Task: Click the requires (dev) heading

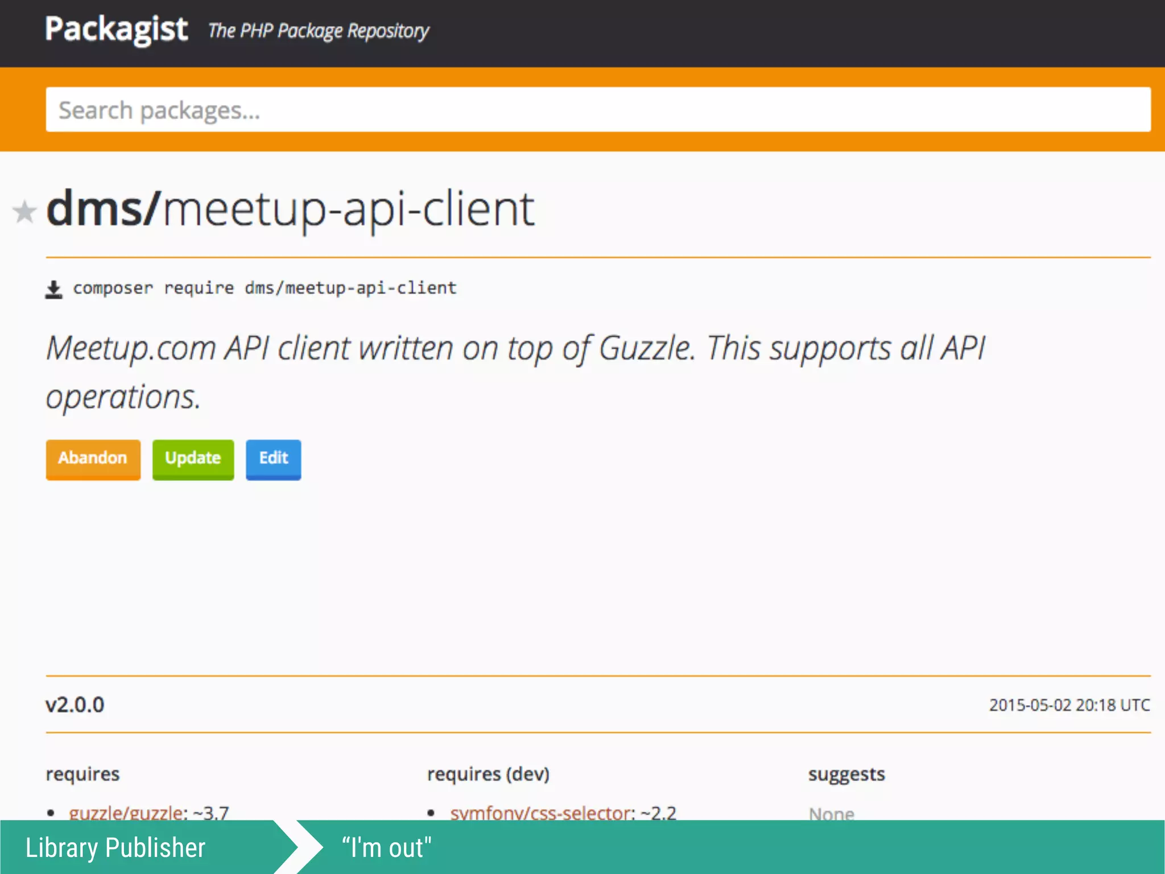Action: [488, 774]
